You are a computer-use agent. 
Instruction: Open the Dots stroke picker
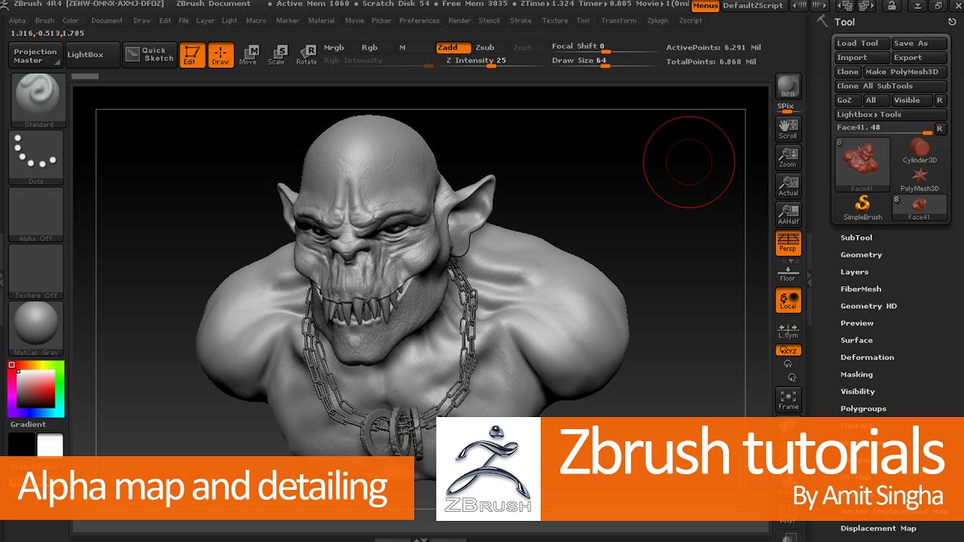[x=37, y=157]
